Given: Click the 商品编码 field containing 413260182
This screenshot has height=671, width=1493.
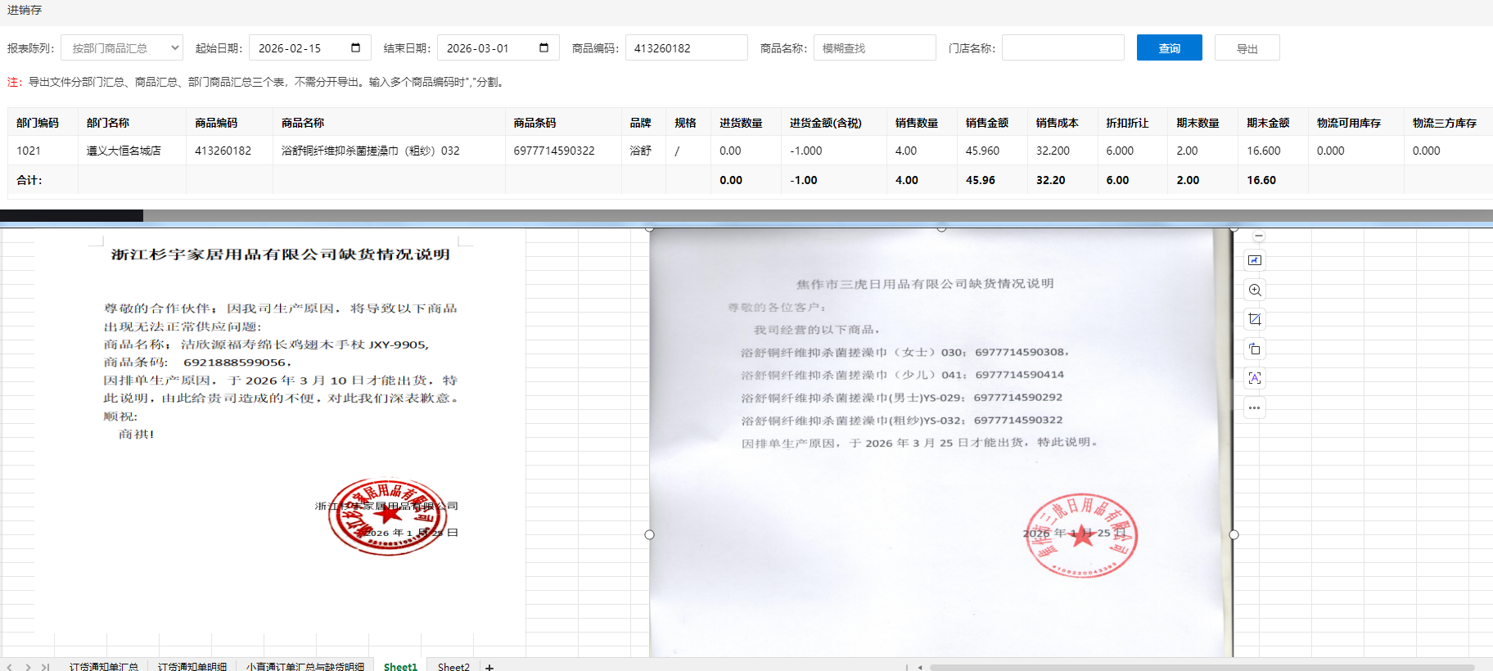Looking at the screenshot, I should click(x=686, y=48).
